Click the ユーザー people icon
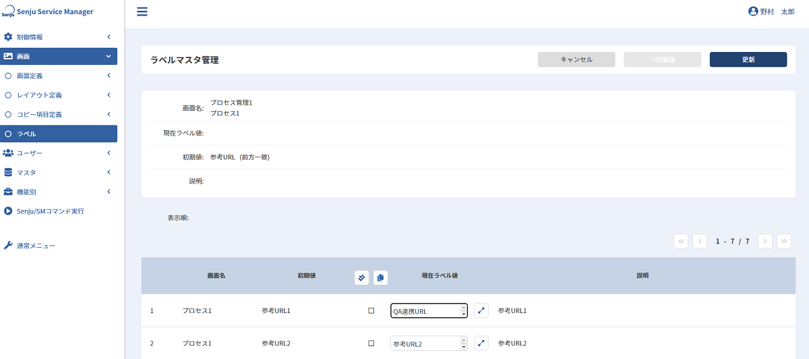Viewport: 809px width, 359px height. pyautogui.click(x=8, y=153)
